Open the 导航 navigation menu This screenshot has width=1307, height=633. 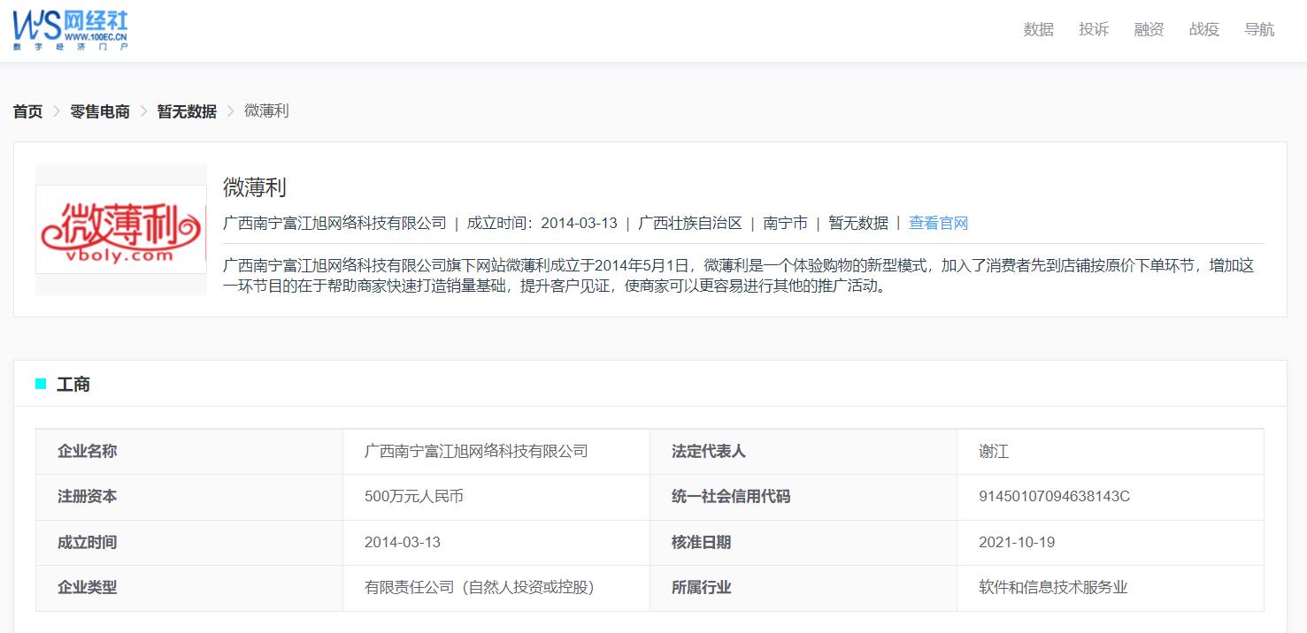(x=1260, y=29)
